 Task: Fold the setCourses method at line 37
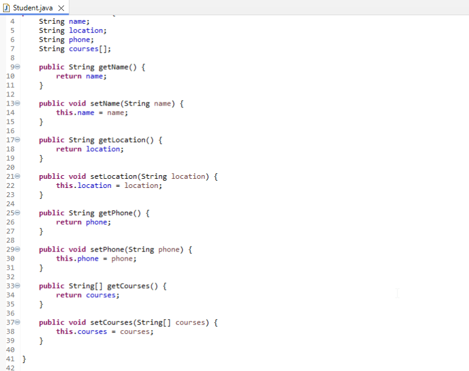click(18, 322)
